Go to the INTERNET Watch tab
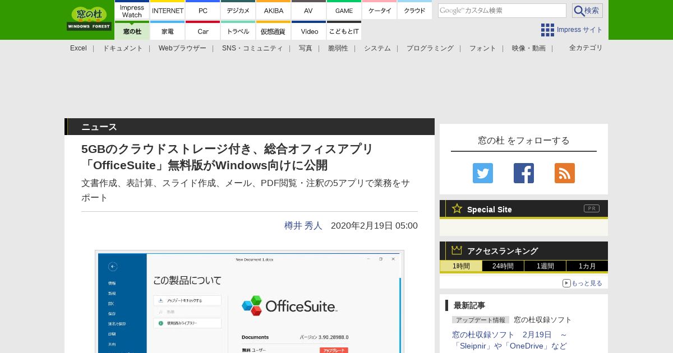673x353 pixels. pos(168,10)
